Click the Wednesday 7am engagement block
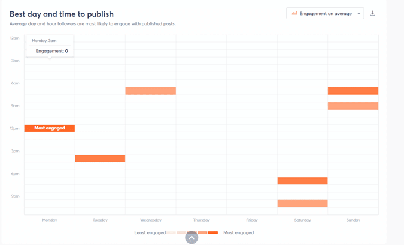The image size is (404, 245). click(150, 91)
